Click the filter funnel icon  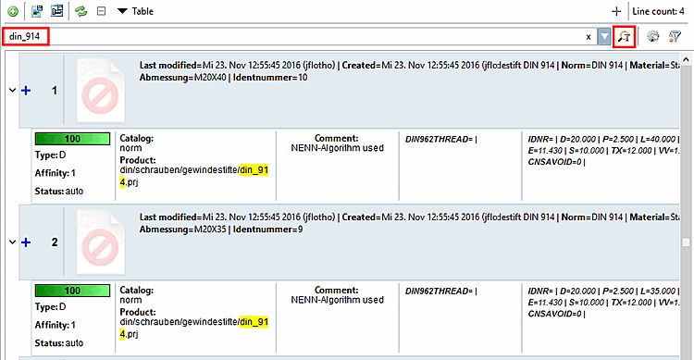click(675, 36)
